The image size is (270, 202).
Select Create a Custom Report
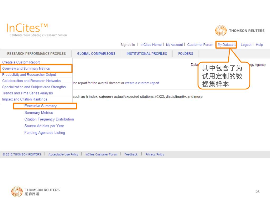tap(21, 62)
